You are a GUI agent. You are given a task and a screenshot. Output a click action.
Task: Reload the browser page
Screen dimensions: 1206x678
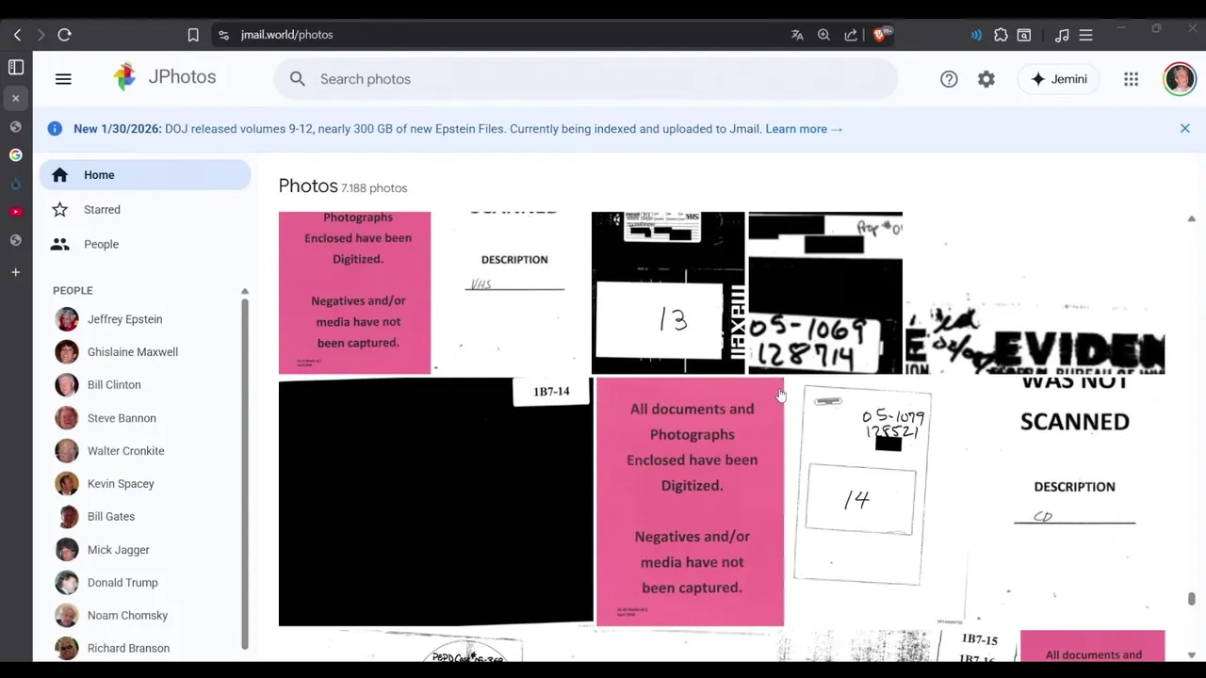[x=64, y=35]
